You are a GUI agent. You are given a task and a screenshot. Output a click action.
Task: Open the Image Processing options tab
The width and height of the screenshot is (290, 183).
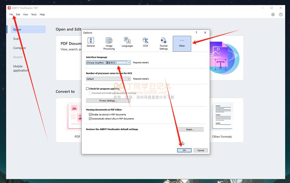coord(109,44)
